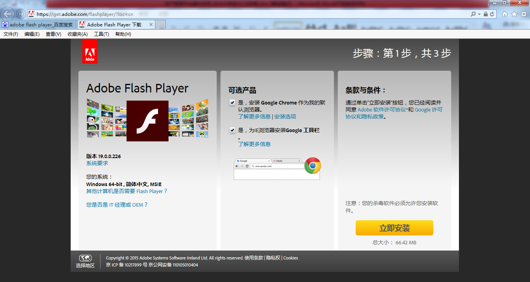Screen dimensions: 530x282
Task: Click the yellow 立即安装 button
Action: coord(394,228)
